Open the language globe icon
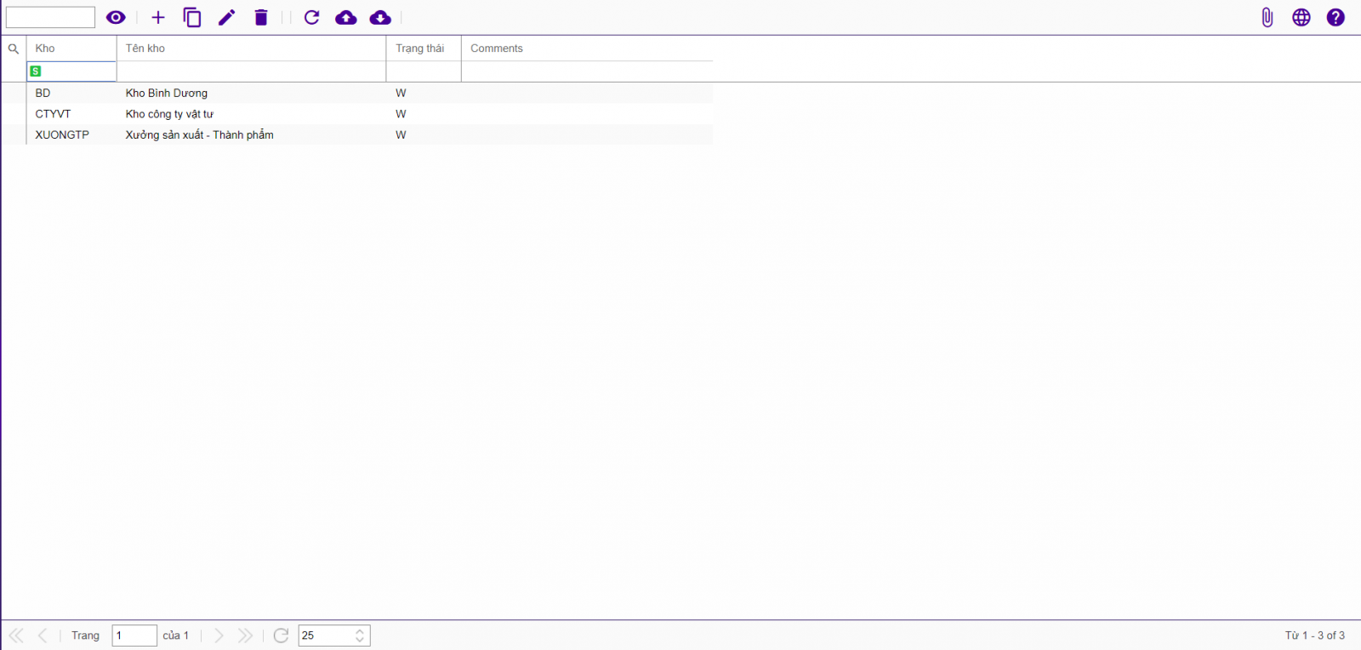This screenshot has height=650, width=1361. [x=1301, y=17]
